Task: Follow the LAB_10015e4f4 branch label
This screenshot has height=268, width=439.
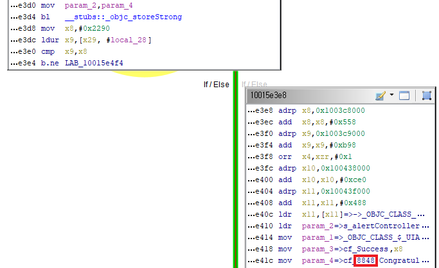Action: 94,63
